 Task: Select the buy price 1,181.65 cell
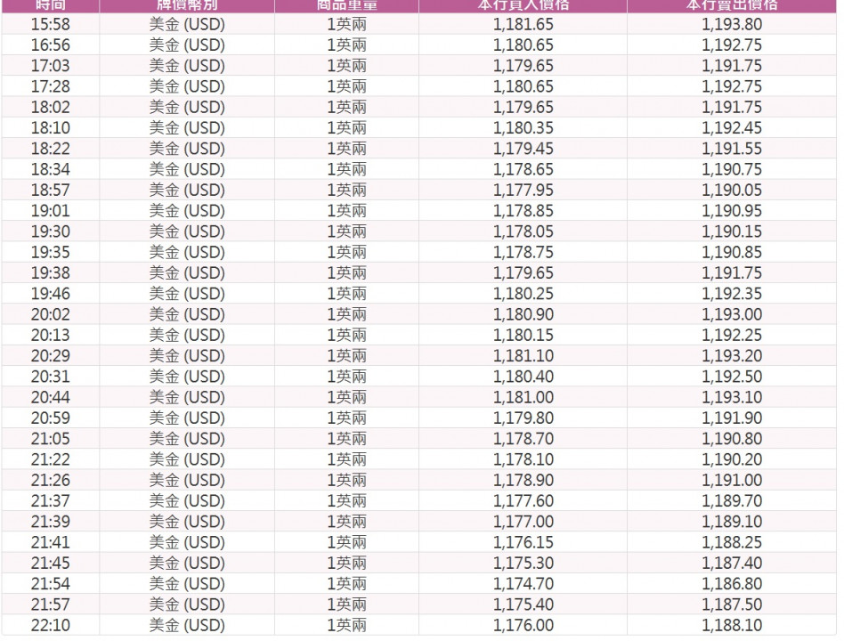[523, 24]
